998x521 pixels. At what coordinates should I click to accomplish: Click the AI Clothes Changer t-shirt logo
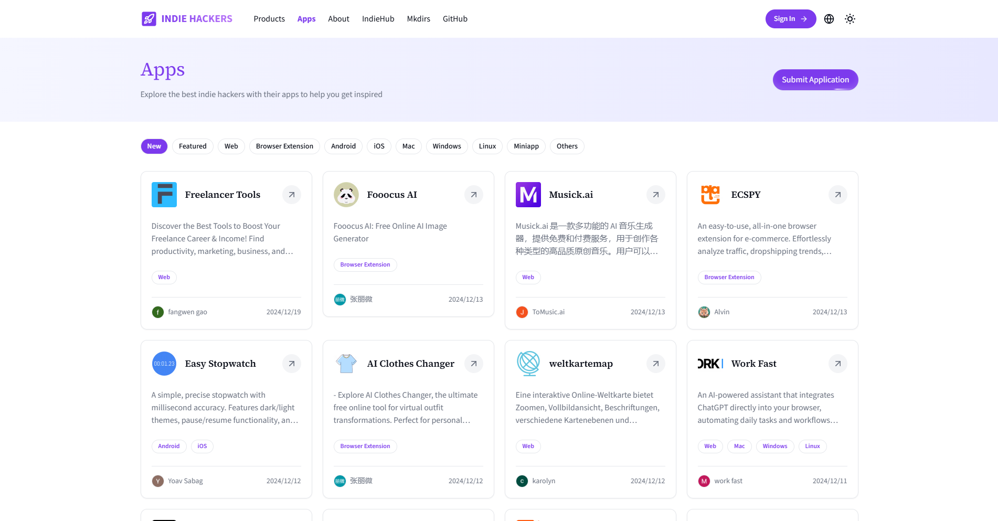tap(346, 364)
